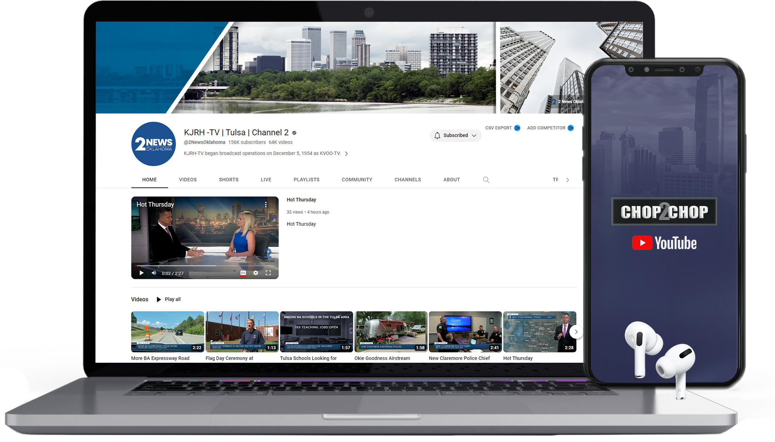Toggle closed captions on the video

[x=243, y=273]
